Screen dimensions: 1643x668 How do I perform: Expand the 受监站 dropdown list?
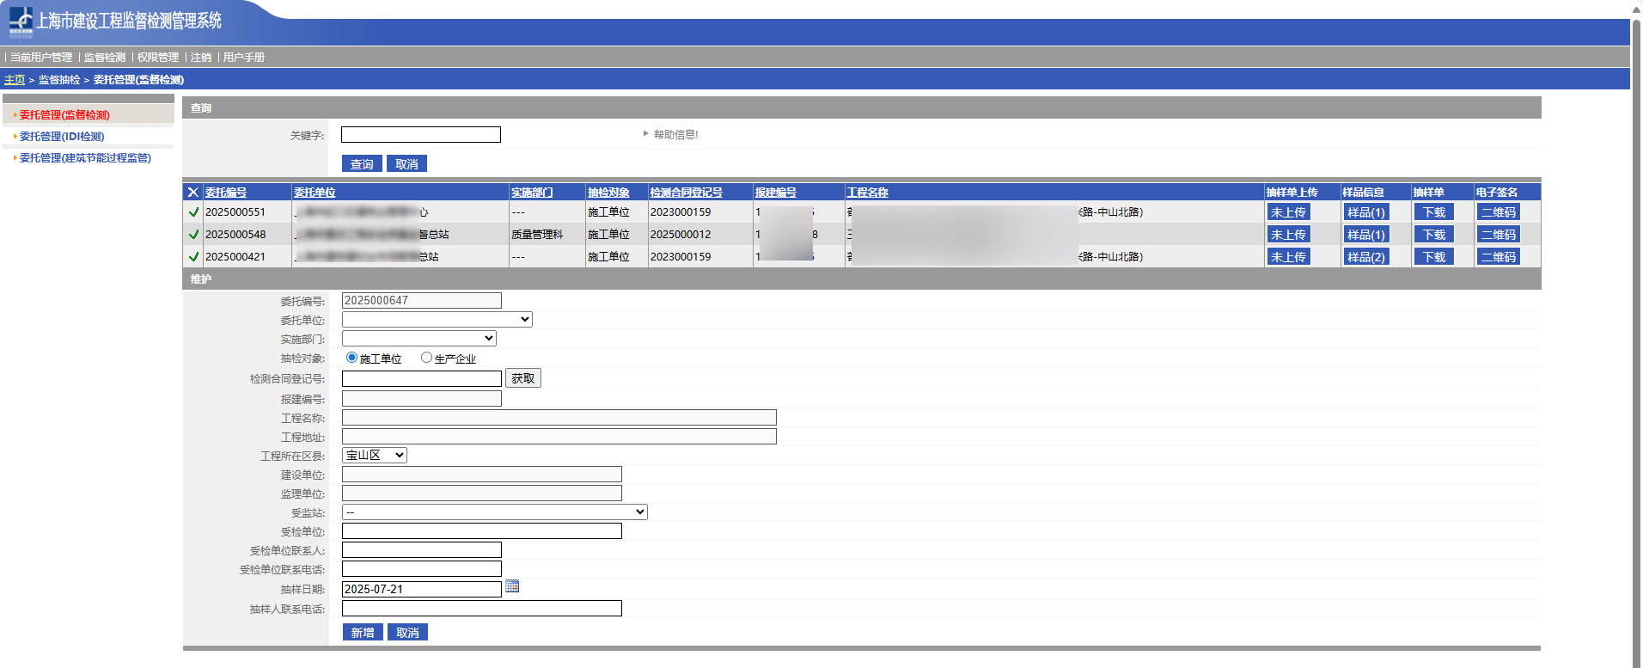(494, 512)
